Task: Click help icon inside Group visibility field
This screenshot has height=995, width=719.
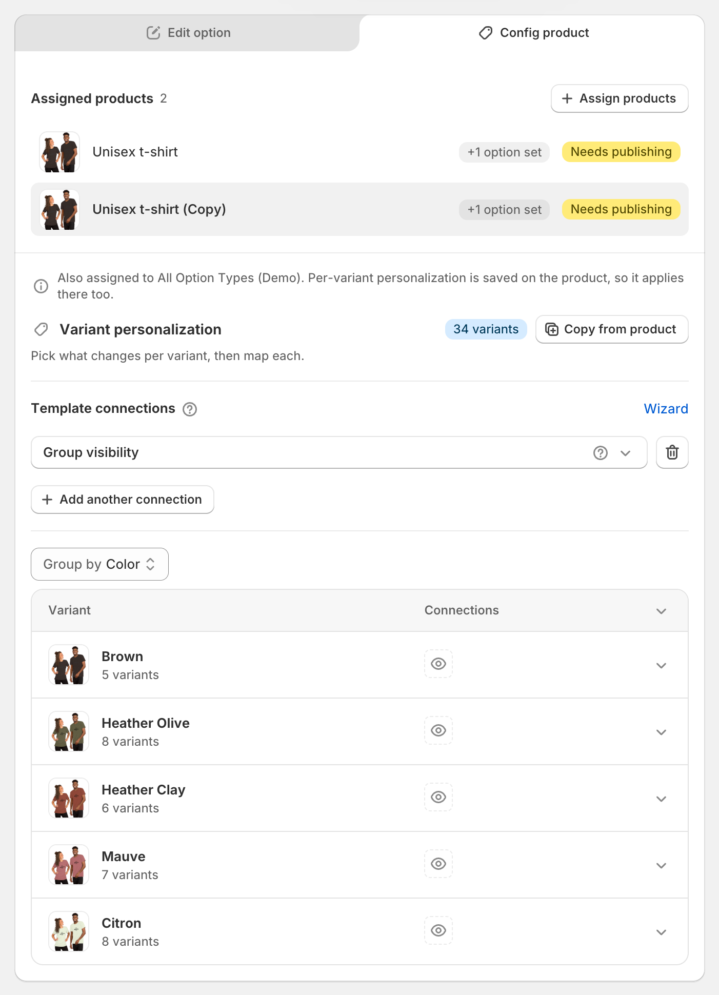Action: pyautogui.click(x=601, y=453)
